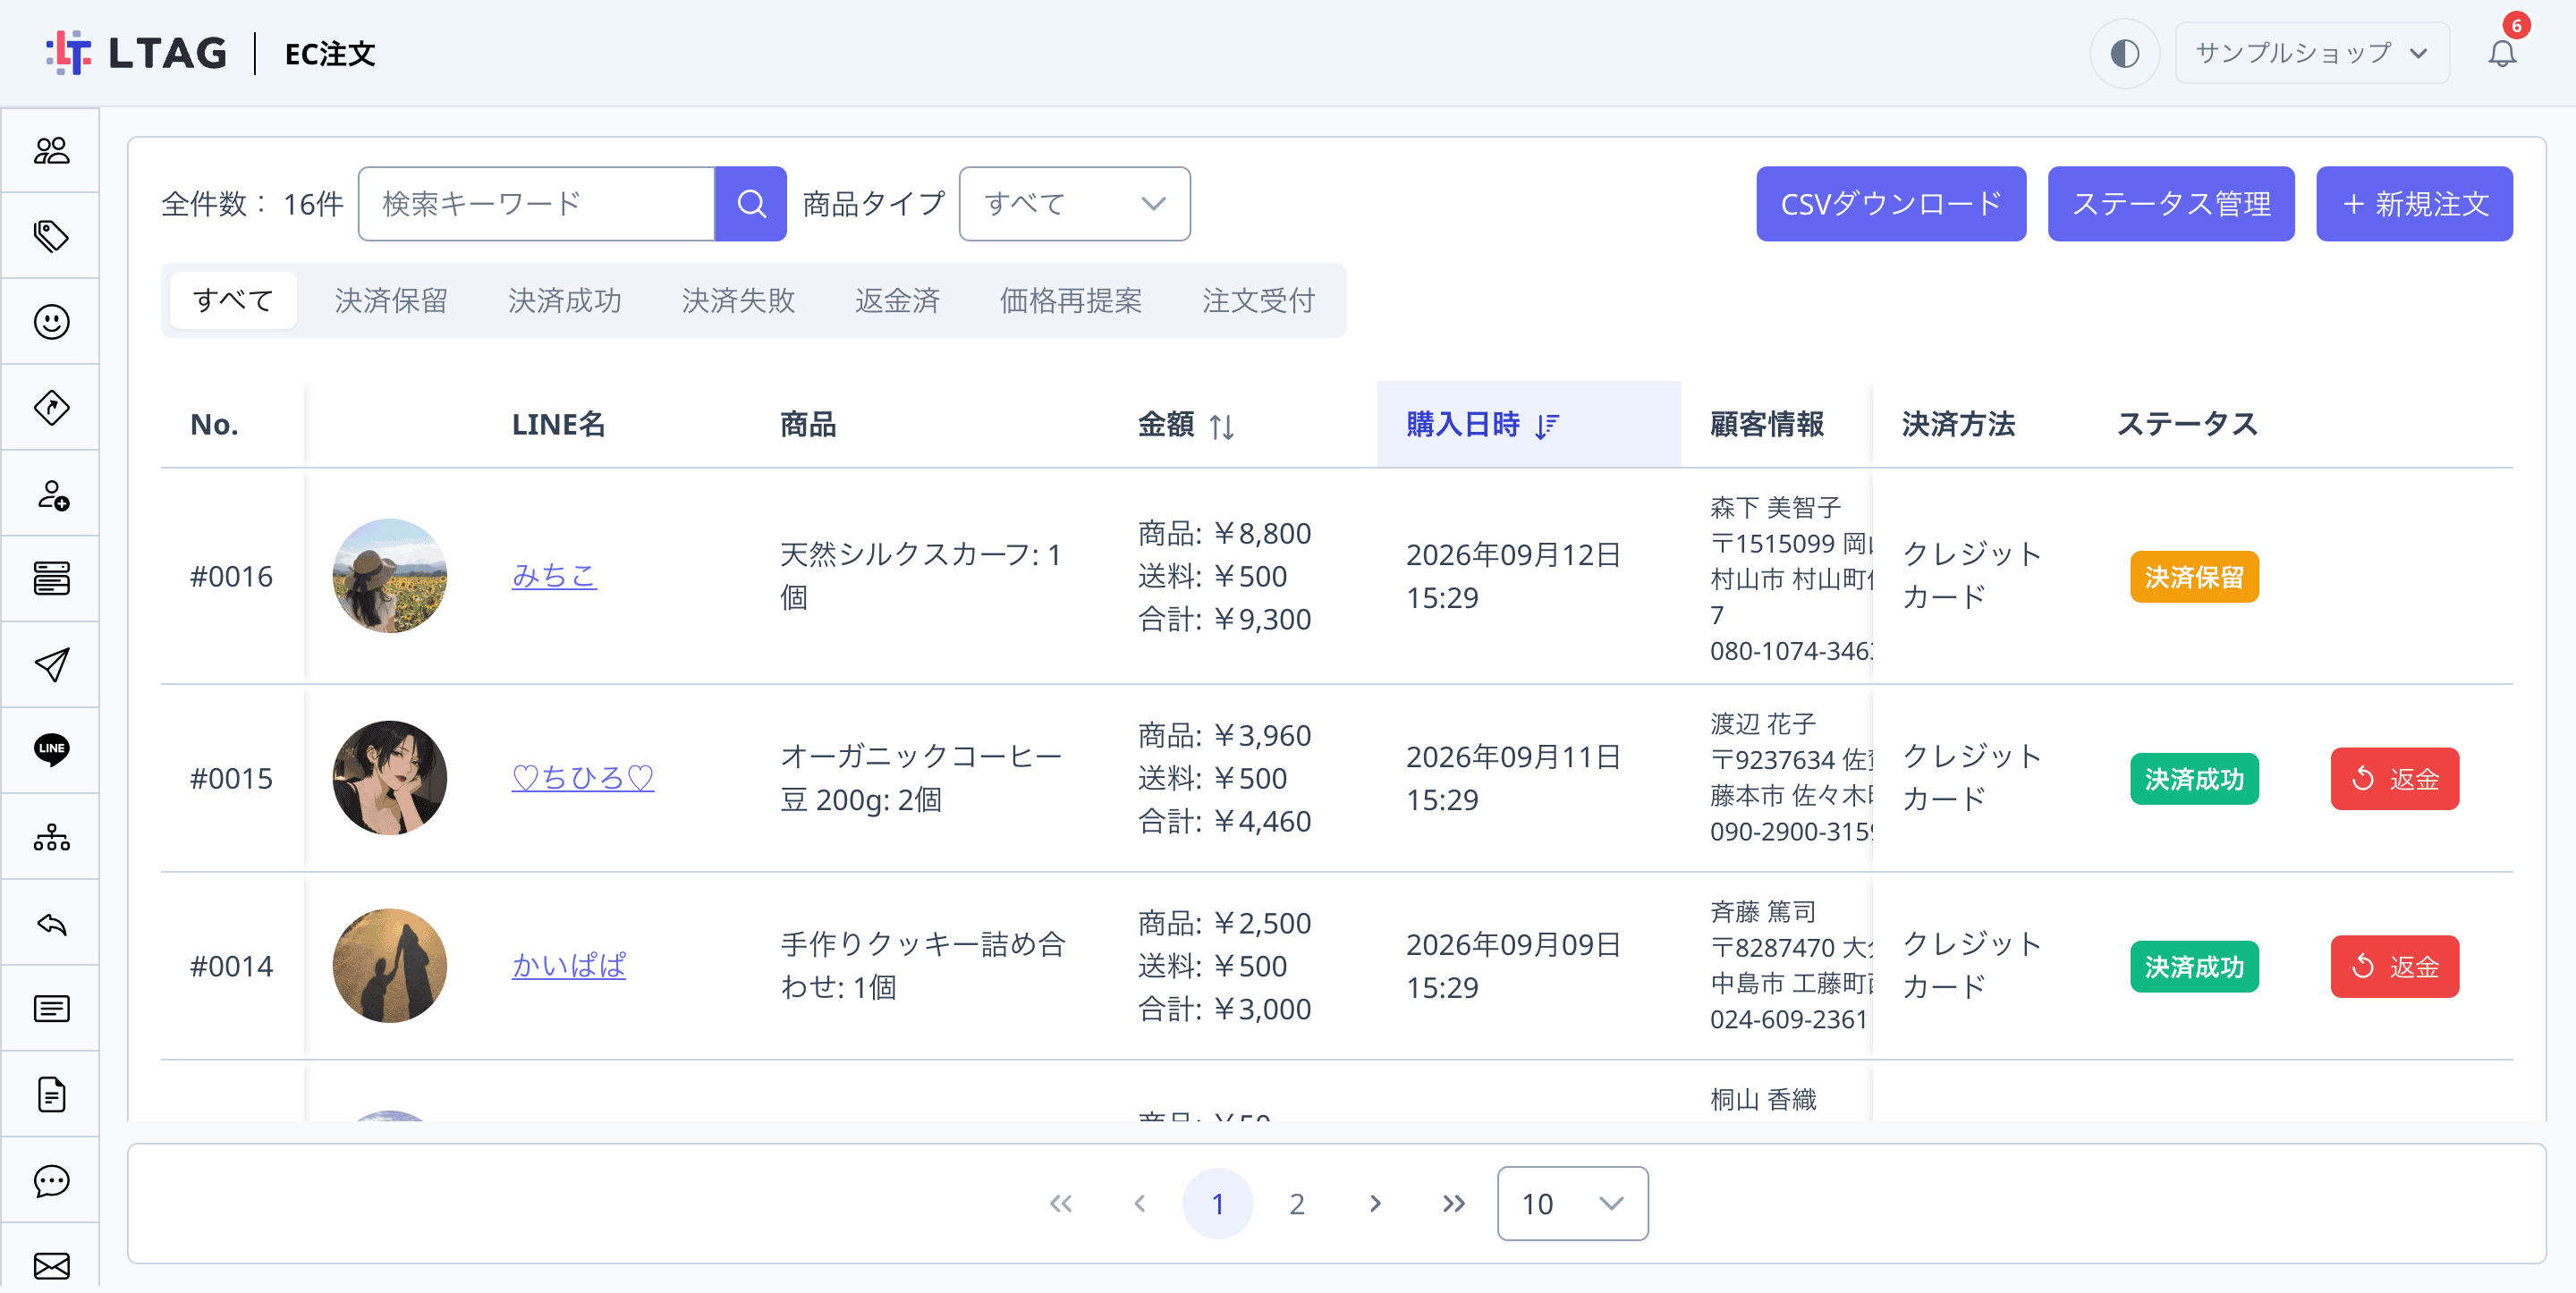This screenshot has width=2576, height=1293.
Task: Select the すべて tab
Action: [x=233, y=300]
